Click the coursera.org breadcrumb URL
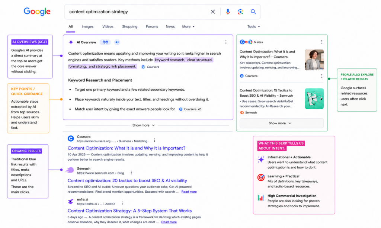 pos(112,141)
